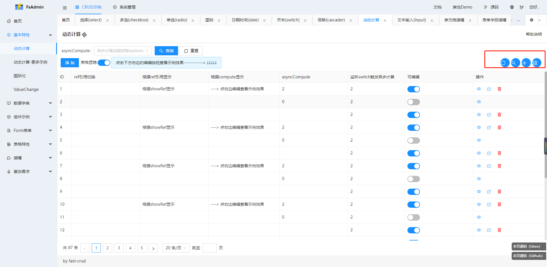Click the 查询 search button
The image size is (547, 267).
pos(166,51)
